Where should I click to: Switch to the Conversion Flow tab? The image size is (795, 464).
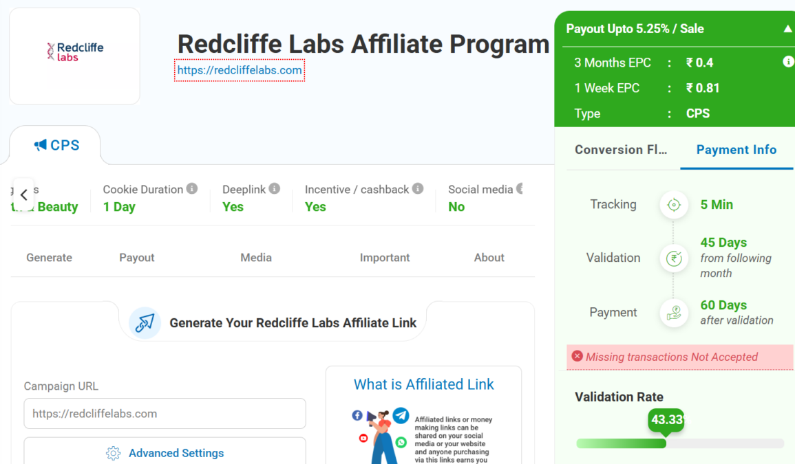pos(621,150)
